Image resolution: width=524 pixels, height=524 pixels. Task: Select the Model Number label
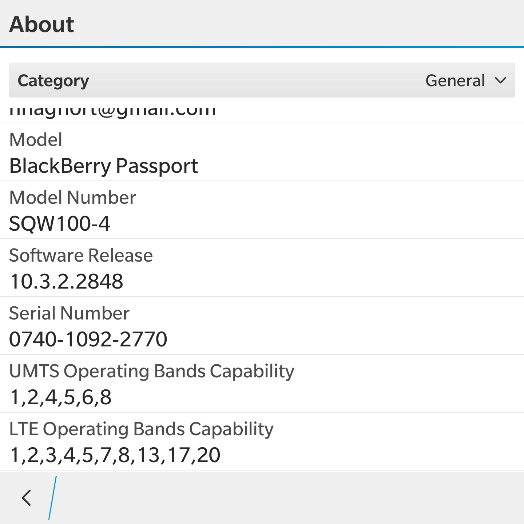coord(72,198)
